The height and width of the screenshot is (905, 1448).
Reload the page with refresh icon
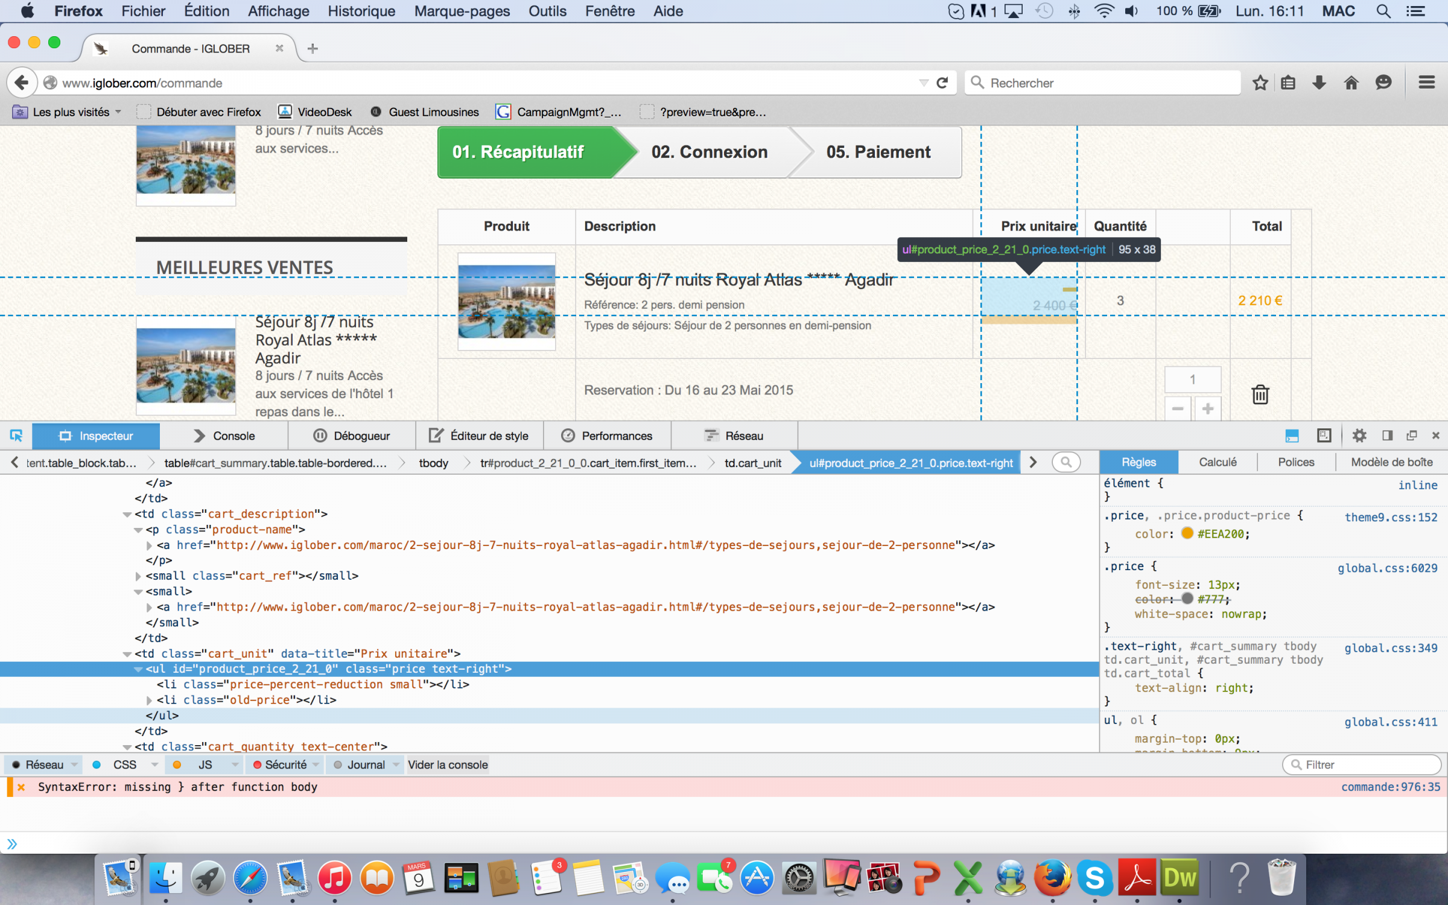pyautogui.click(x=942, y=83)
